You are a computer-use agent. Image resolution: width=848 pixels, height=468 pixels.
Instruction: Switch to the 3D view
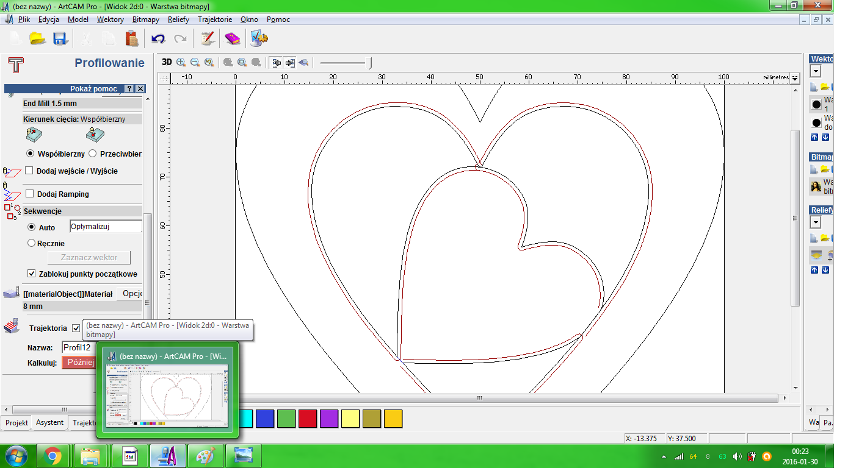(x=167, y=62)
